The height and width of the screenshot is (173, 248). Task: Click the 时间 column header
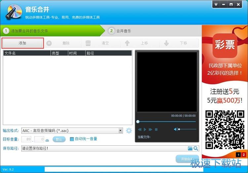point(77,53)
